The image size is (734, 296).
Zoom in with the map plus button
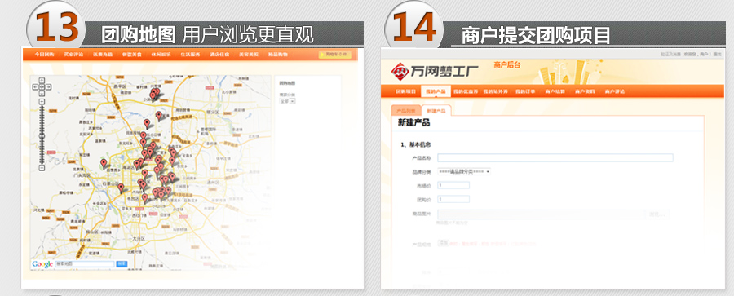(42, 102)
